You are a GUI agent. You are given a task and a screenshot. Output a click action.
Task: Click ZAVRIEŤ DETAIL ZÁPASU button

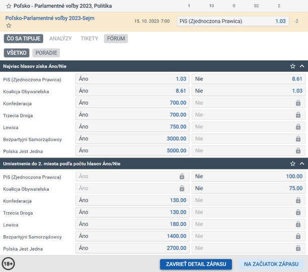click(196, 264)
